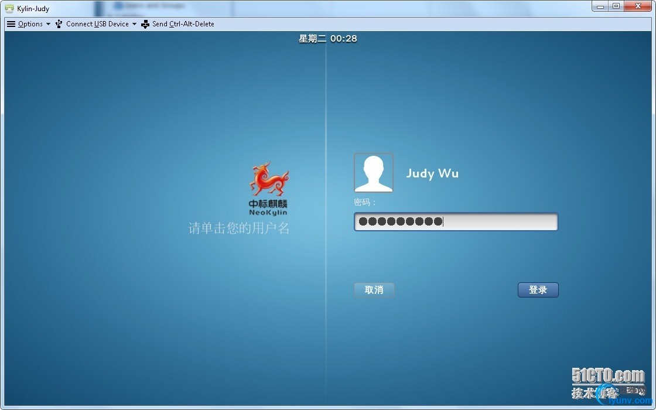Expand the Connect USB Device arrow
The width and height of the screenshot is (656, 410).
134,24
